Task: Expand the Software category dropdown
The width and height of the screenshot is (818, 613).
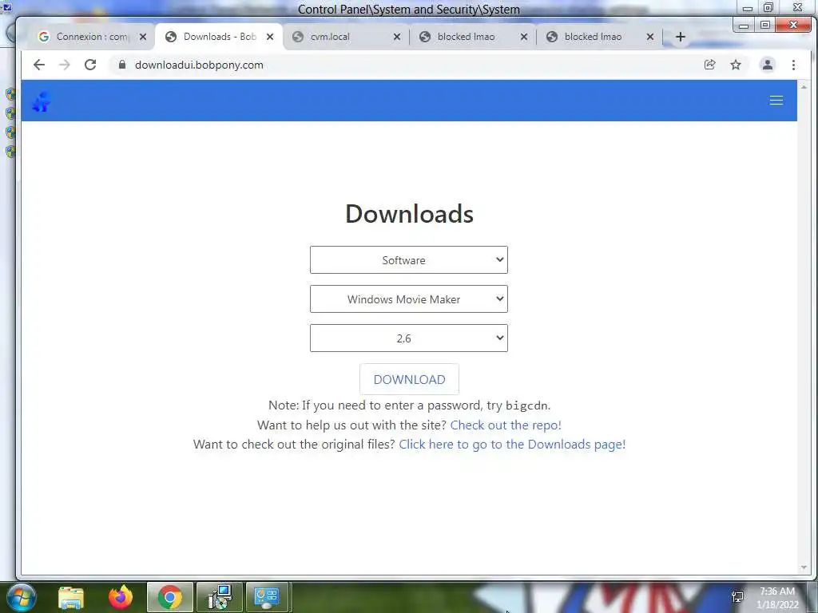Action: [x=408, y=259]
